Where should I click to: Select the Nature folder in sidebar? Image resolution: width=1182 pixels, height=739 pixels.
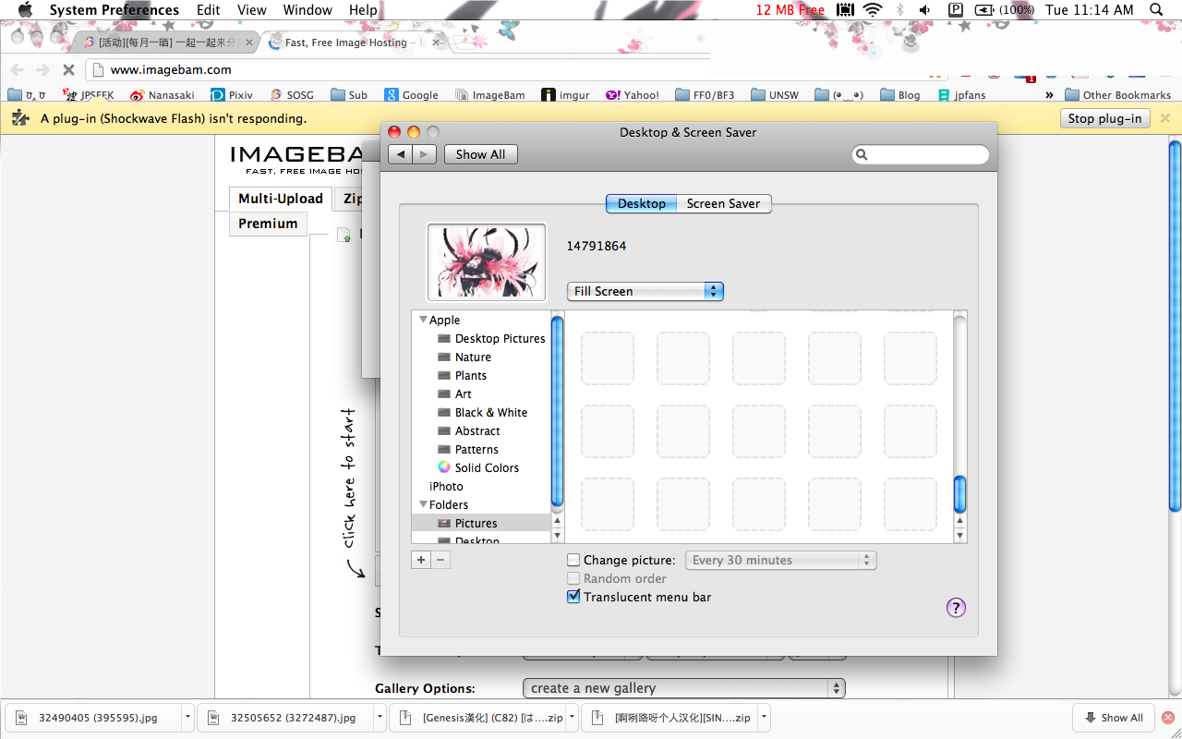[x=464, y=357]
